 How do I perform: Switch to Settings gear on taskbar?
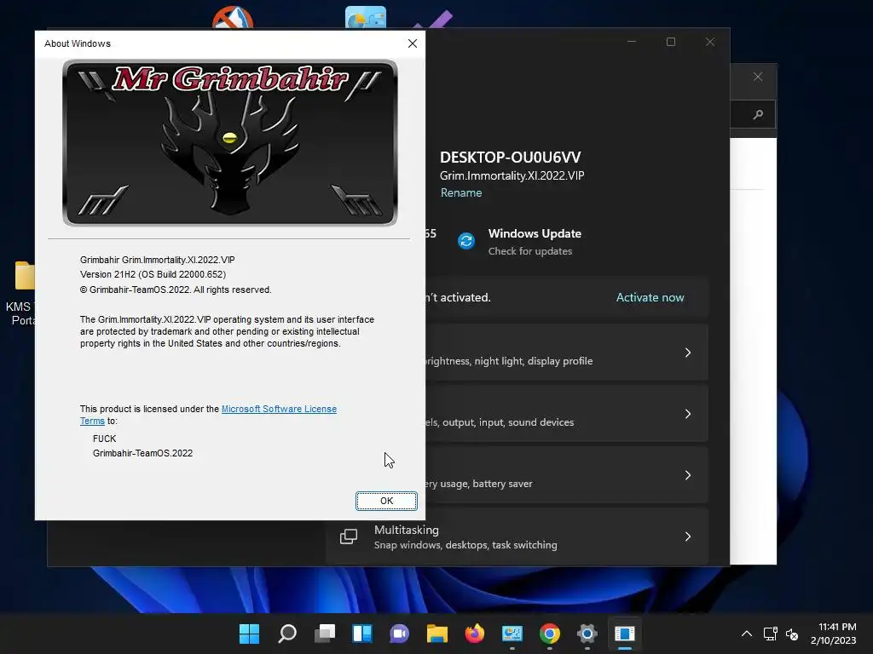(587, 634)
